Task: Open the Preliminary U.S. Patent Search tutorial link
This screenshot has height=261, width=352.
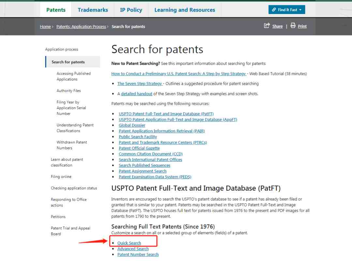Action: (x=179, y=74)
